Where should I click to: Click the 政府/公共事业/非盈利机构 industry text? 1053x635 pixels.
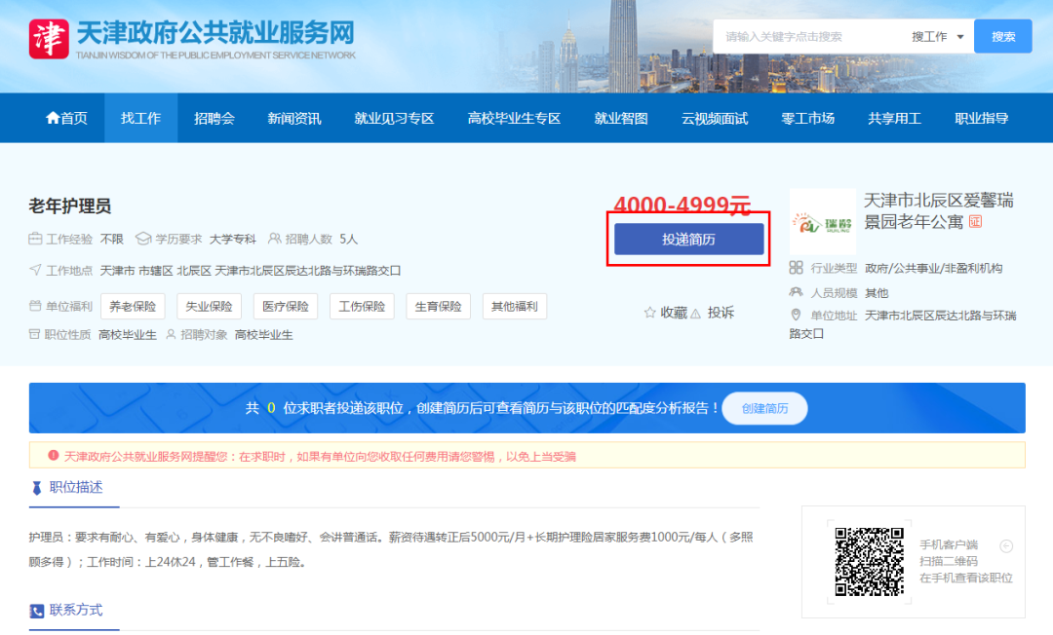933,268
